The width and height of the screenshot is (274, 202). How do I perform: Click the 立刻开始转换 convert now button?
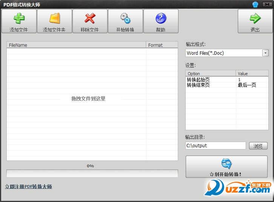pos(226,167)
